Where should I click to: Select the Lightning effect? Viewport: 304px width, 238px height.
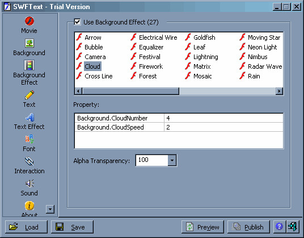coord(206,57)
